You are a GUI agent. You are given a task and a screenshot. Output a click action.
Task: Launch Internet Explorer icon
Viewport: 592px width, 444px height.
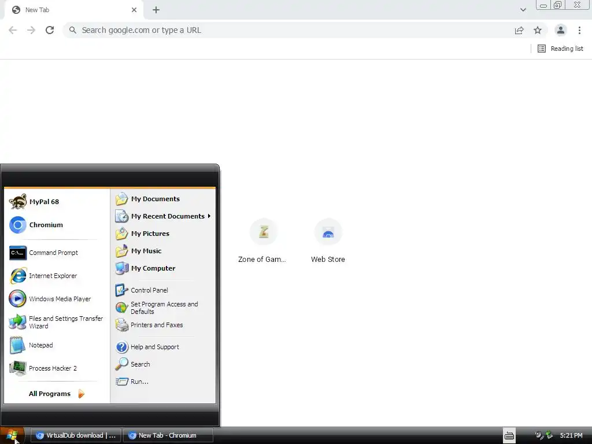point(18,276)
